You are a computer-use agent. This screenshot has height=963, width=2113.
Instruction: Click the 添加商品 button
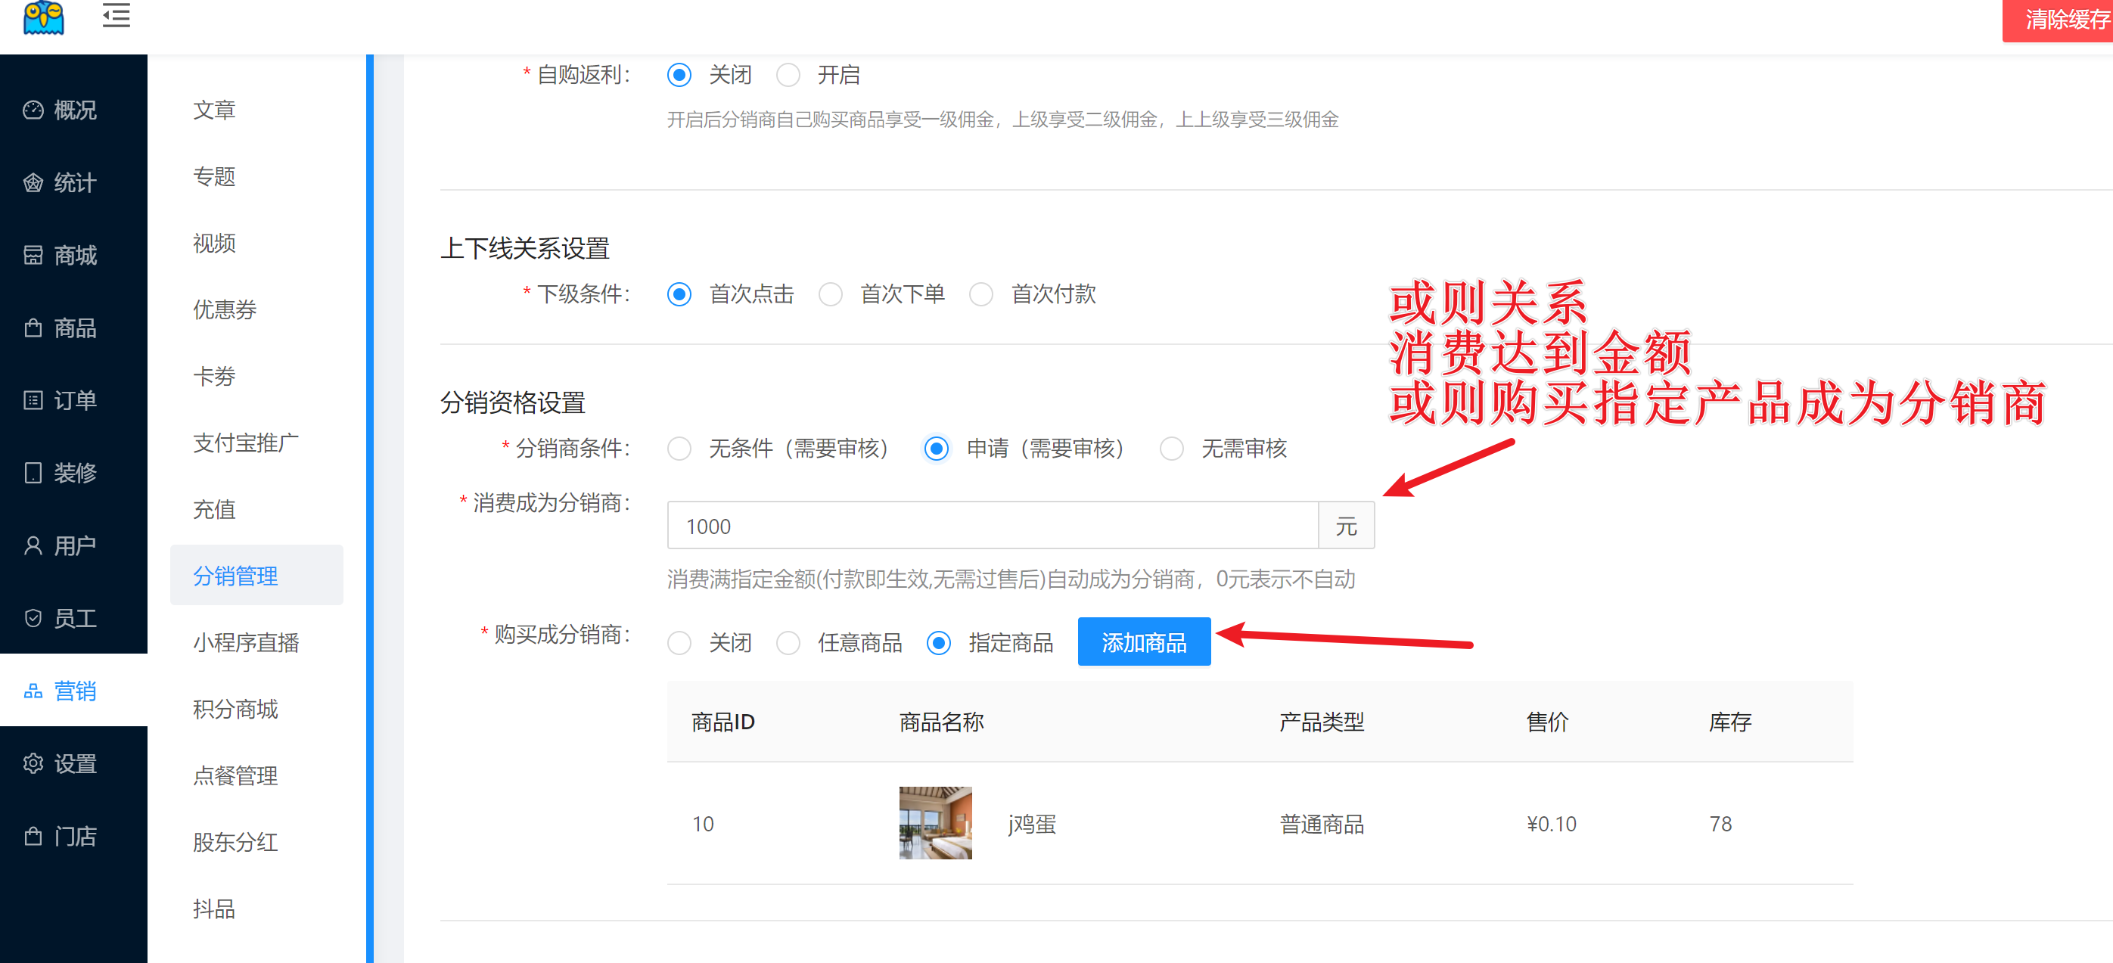1143,642
